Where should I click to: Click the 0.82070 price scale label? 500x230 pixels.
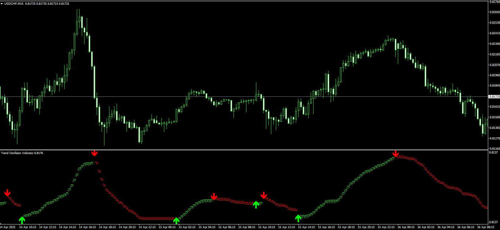pos(494,65)
